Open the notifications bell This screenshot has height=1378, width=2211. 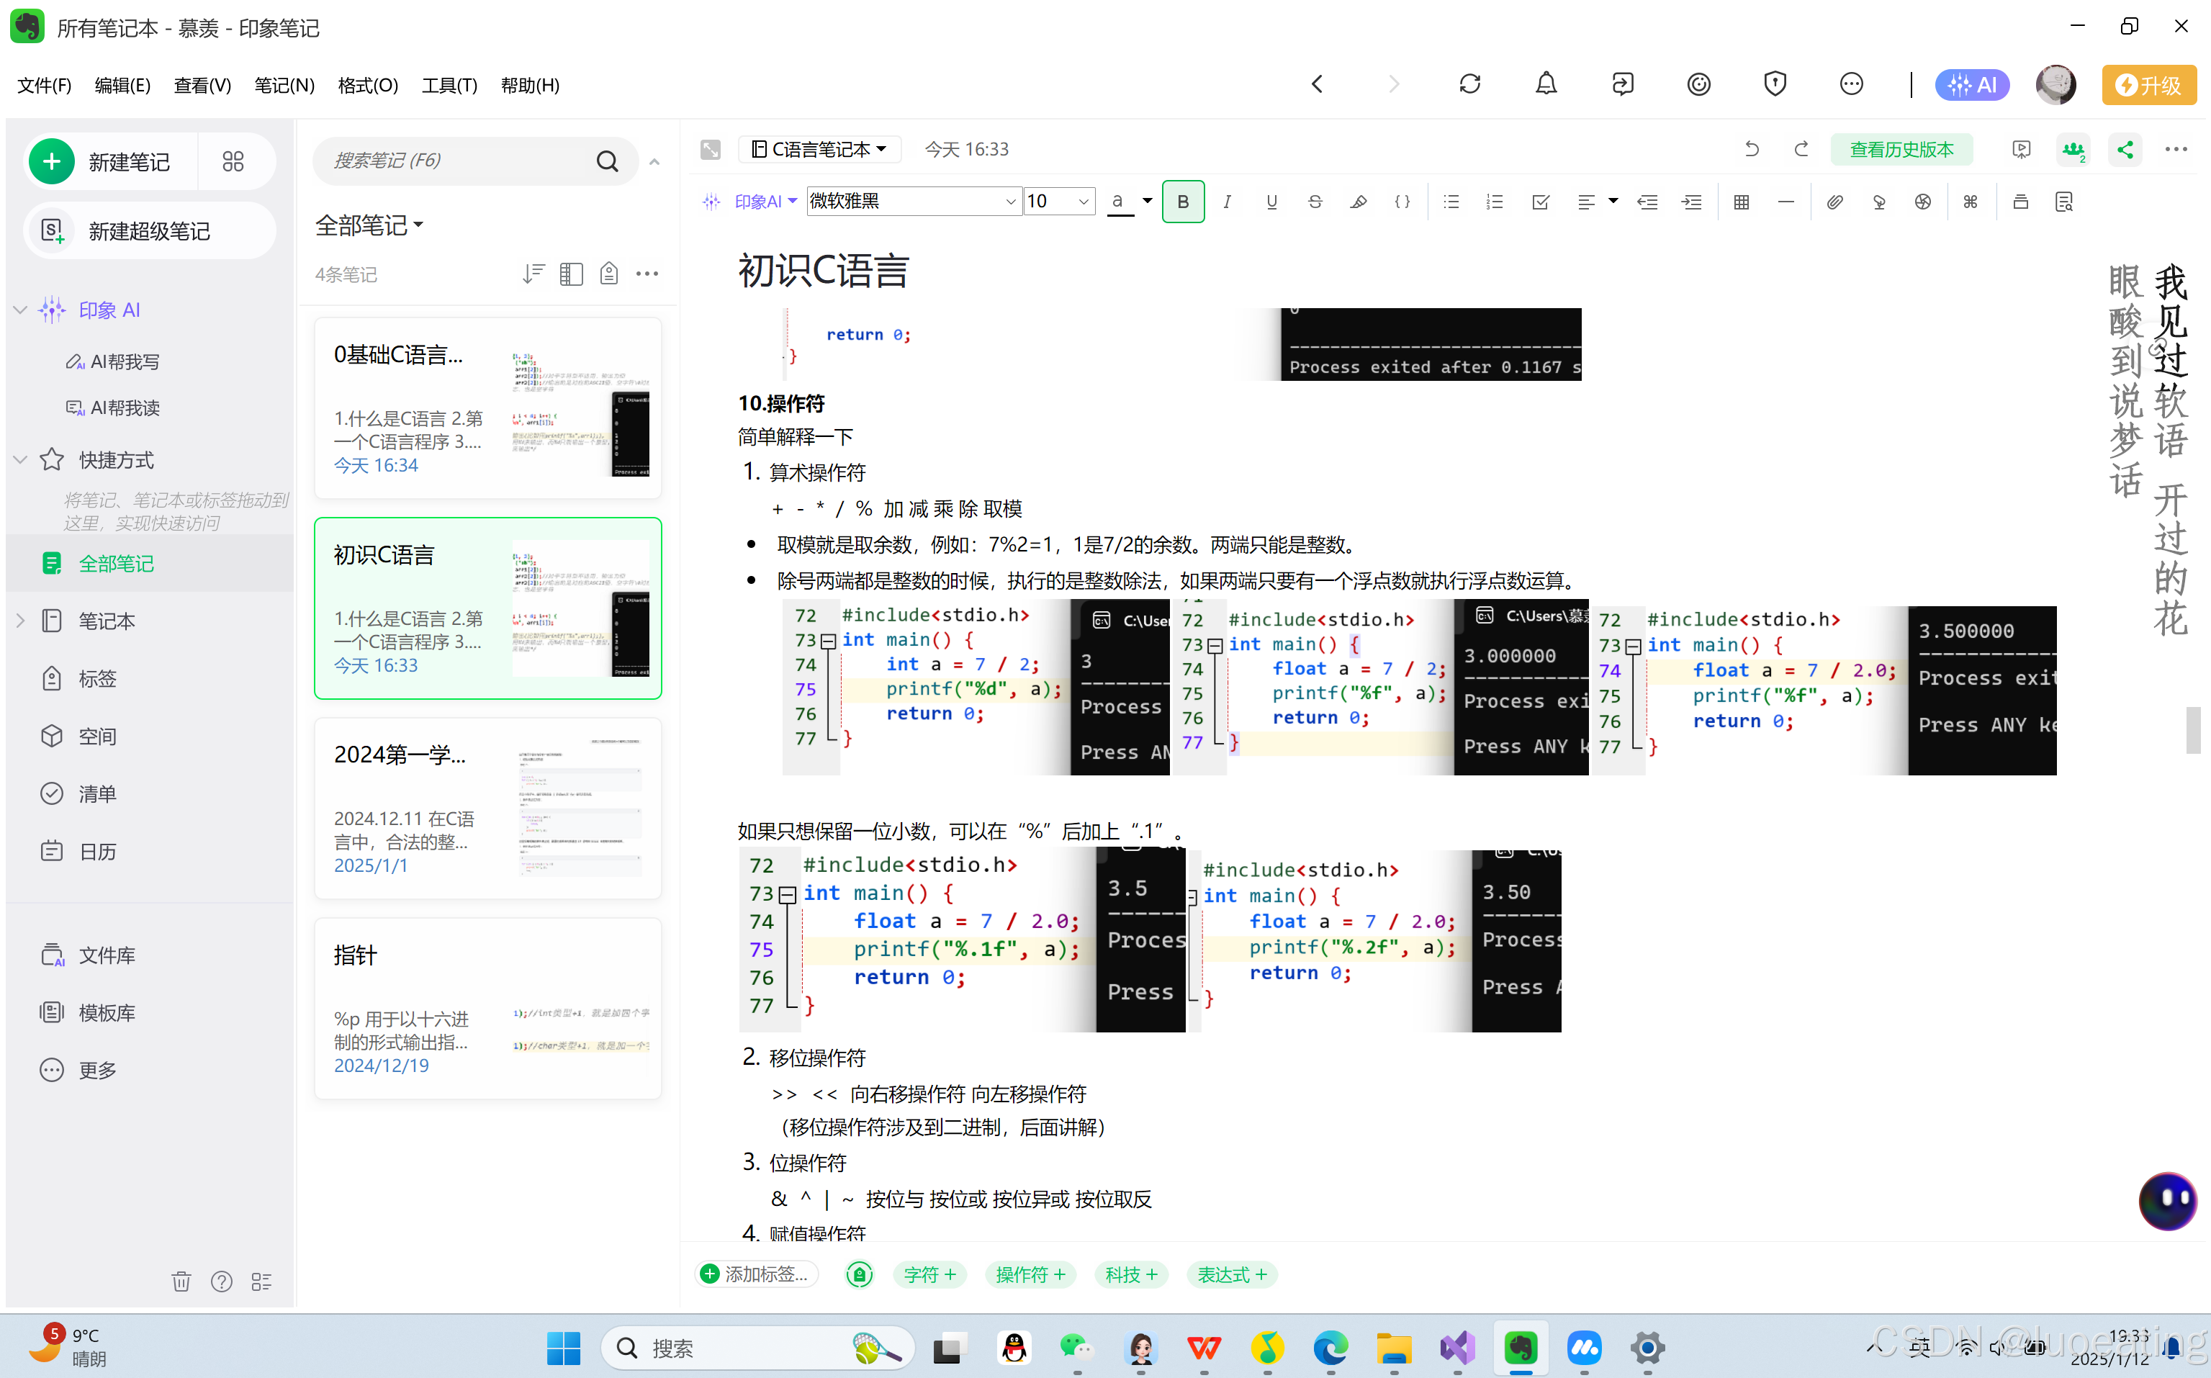pos(1546,85)
